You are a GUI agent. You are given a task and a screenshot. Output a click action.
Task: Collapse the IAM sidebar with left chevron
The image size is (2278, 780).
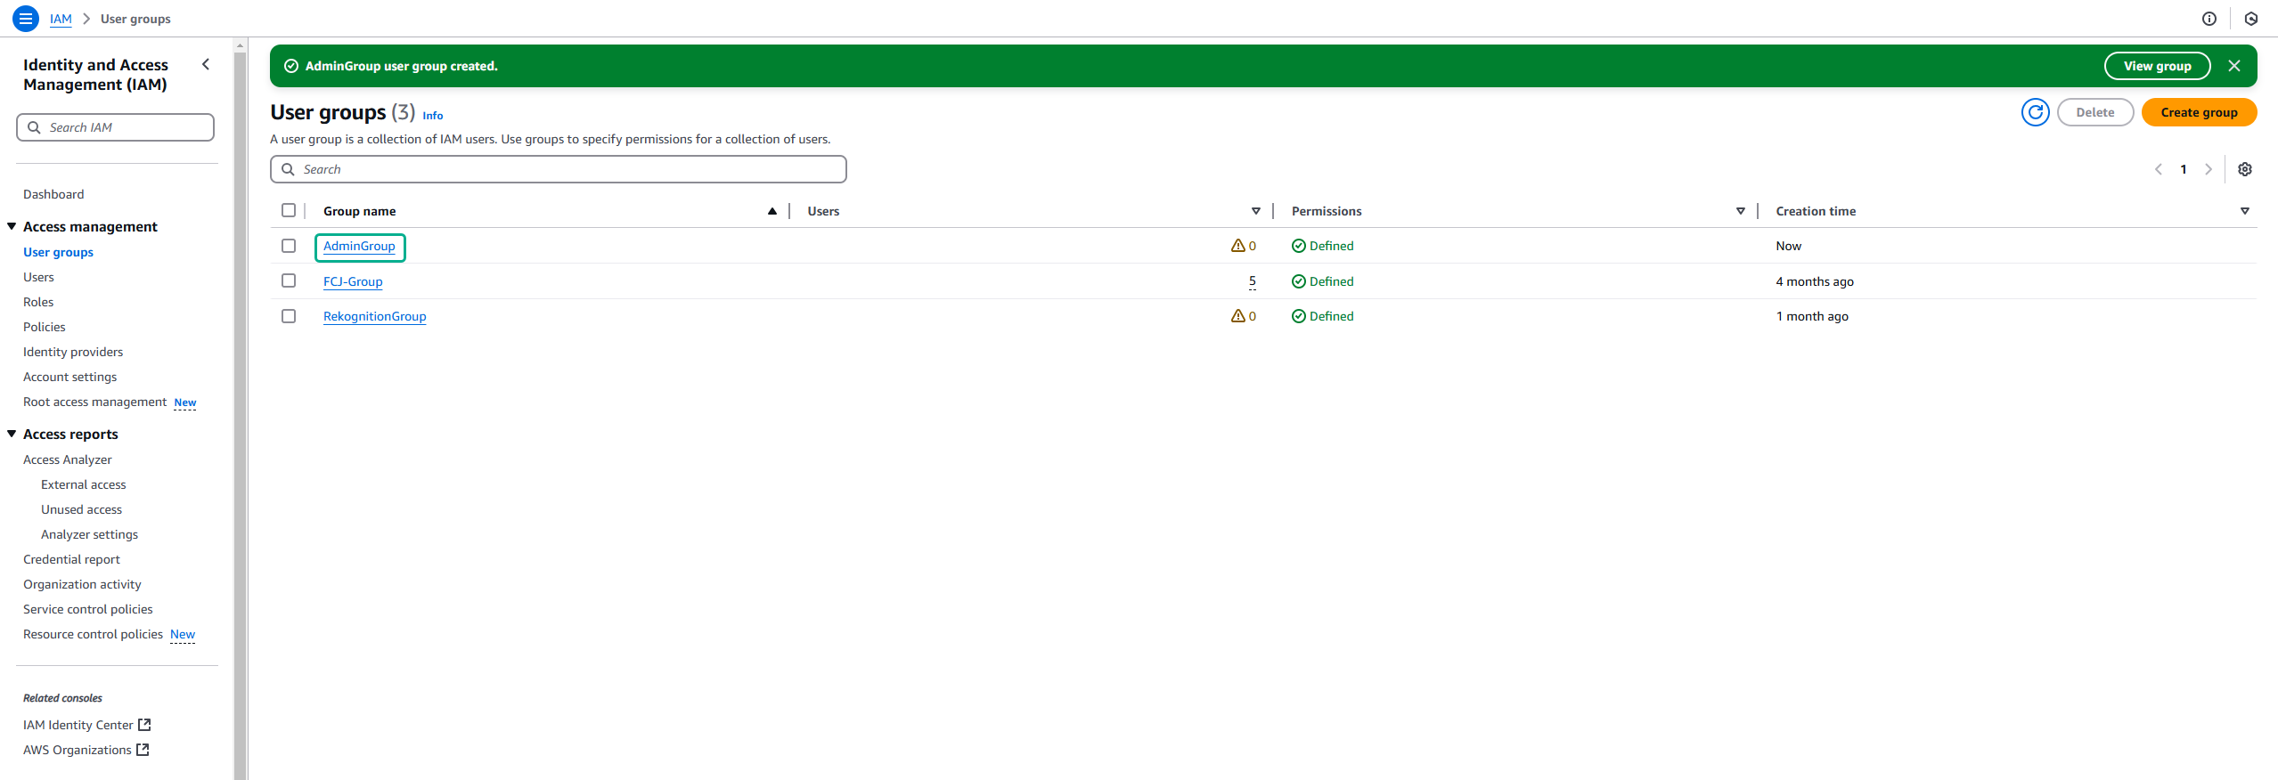point(206,64)
